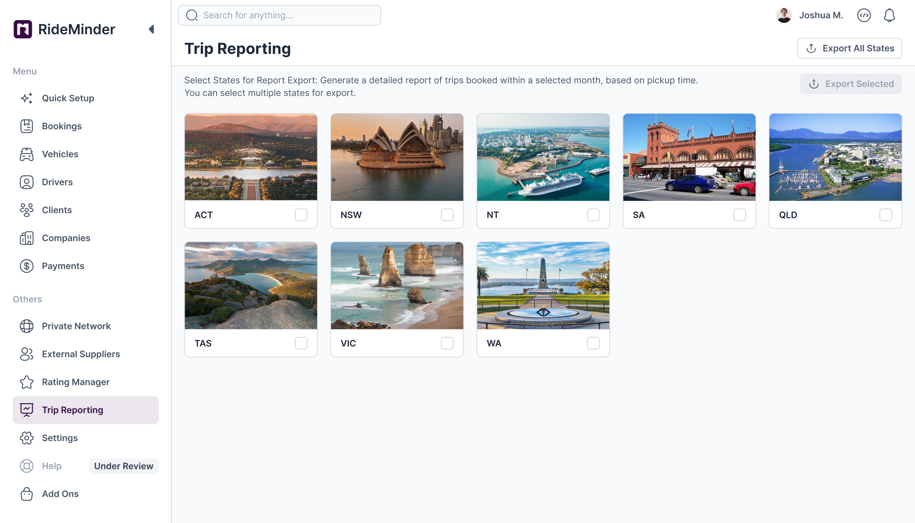Screen dimensions: 915x523
Task: Click the Add Ons bag icon
Action: pyautogui.click(x=27, y=494)
